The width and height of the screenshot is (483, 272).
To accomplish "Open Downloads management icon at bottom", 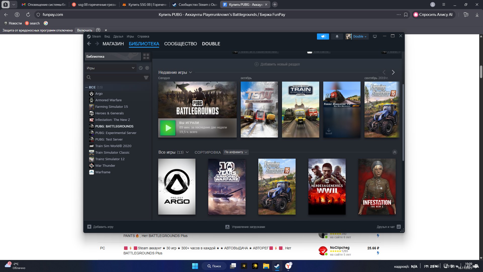I will click(227, 227).
